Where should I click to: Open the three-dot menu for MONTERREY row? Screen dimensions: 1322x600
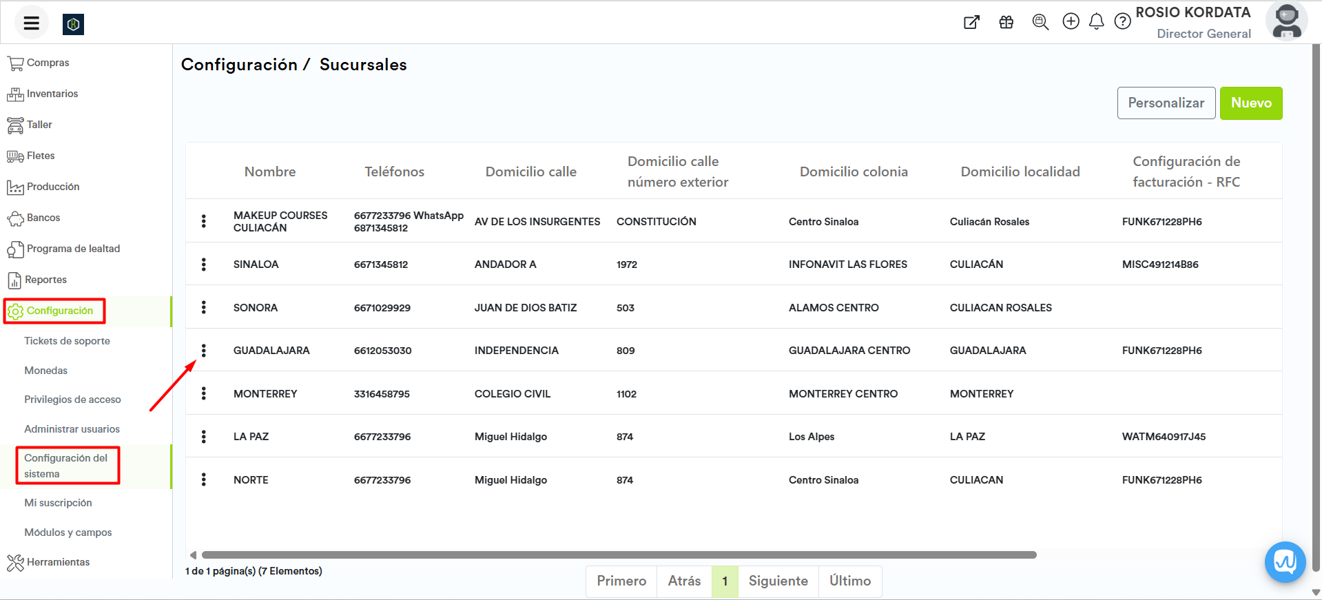tap(204, 393)
